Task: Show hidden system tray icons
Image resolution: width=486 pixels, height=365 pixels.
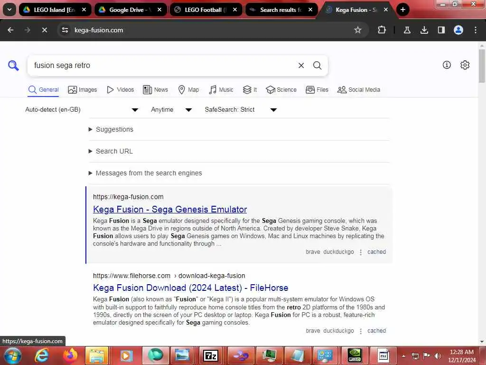Action: 403,356
